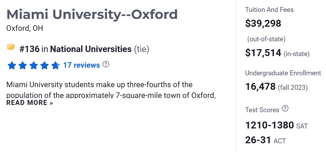This screenshot has width=326, height=152.
Task: Click the Test Scores help icon
Action: pos(285,109)
